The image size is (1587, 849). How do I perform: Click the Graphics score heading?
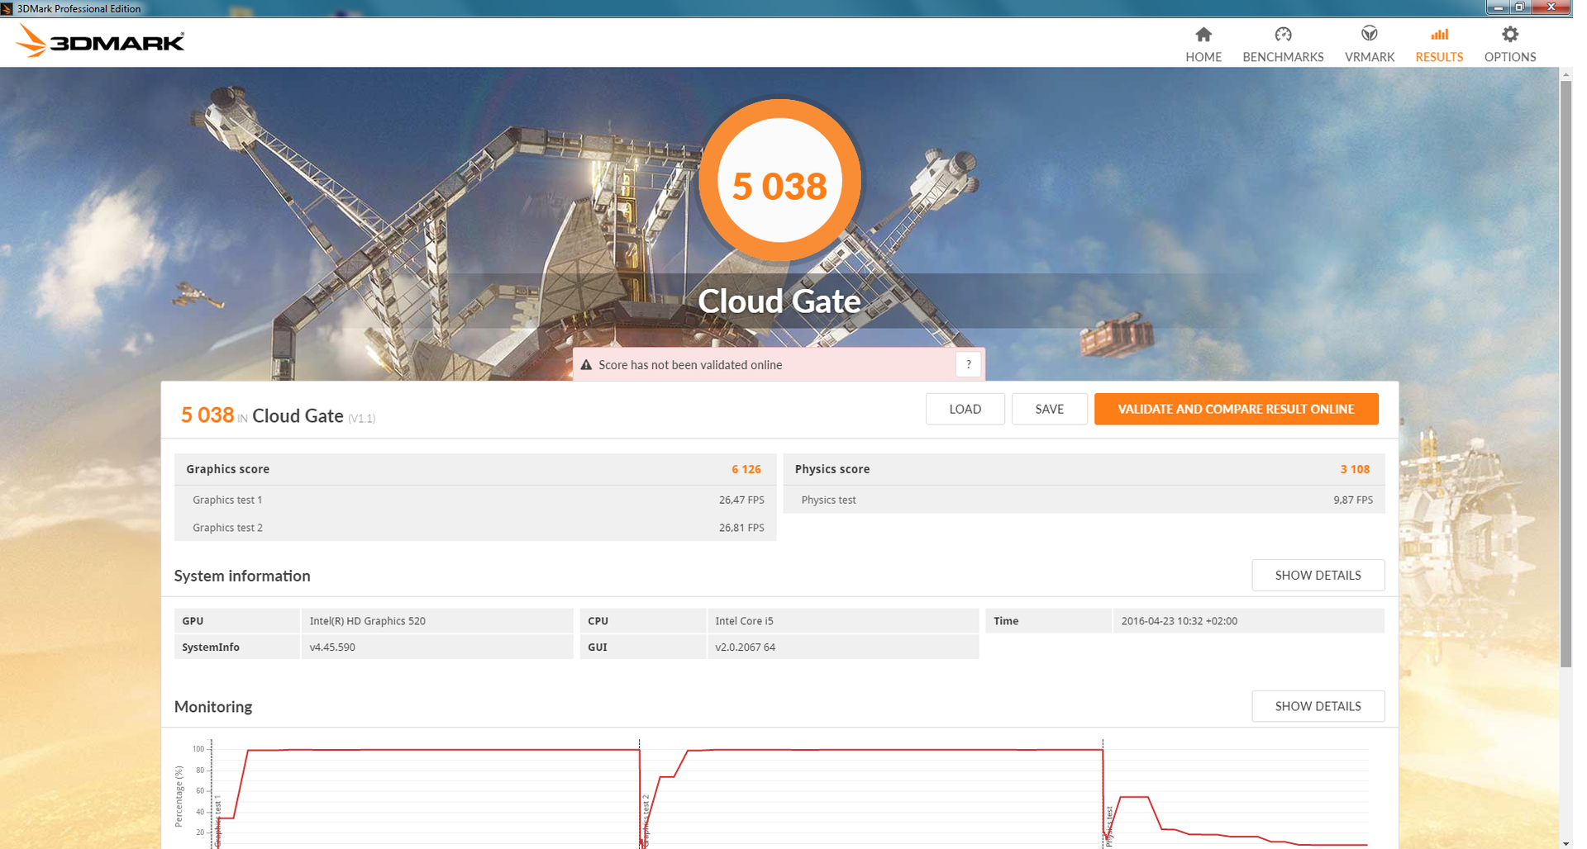click(227, 469)
